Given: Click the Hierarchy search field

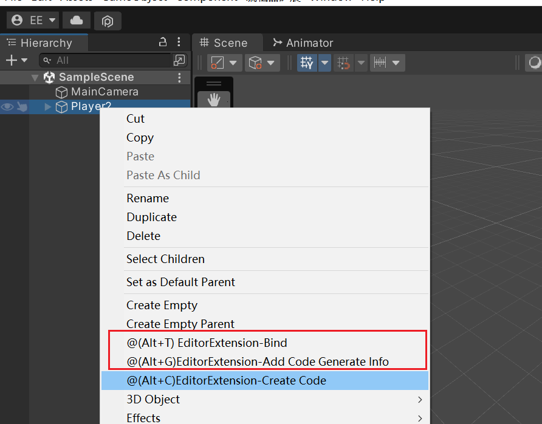Looking at the screenshot, I should point(109,60).
